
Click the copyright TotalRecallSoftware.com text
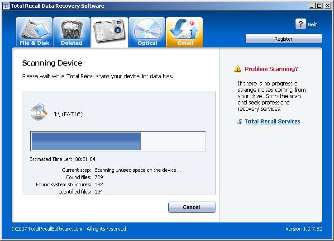pyautogui.click(x=69, y=229)
